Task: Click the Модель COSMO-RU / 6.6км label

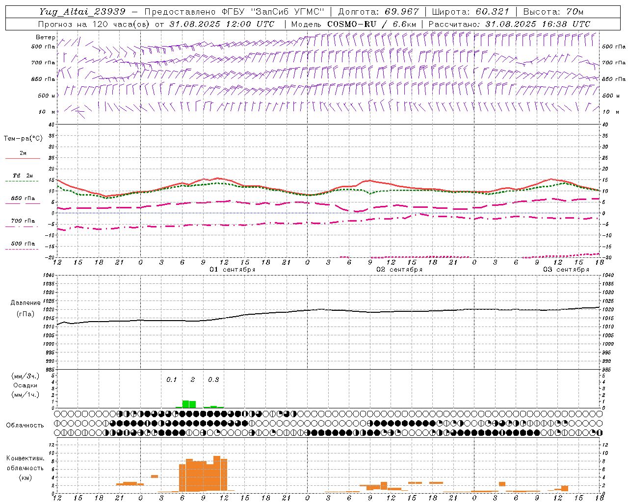Action: click(x=354, y=24)
